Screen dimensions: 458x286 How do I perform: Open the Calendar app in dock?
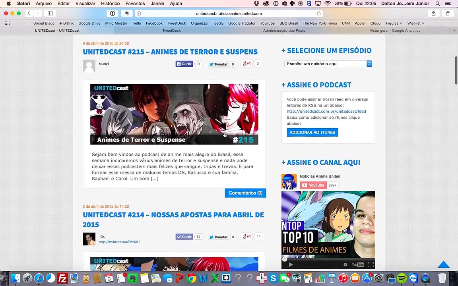(109, 278)
